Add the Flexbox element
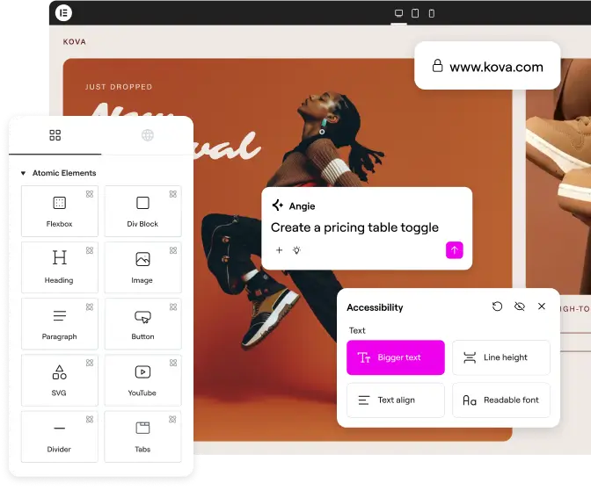 point(59,210)
